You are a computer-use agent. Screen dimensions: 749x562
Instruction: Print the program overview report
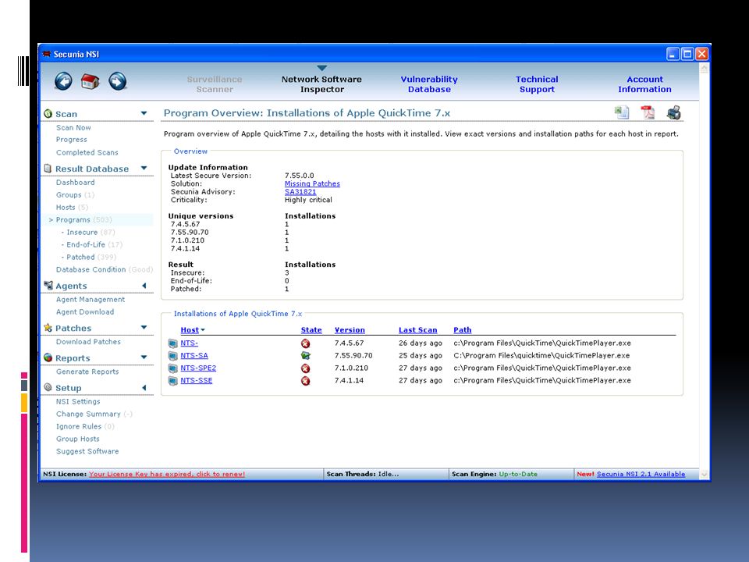[674, 112]
